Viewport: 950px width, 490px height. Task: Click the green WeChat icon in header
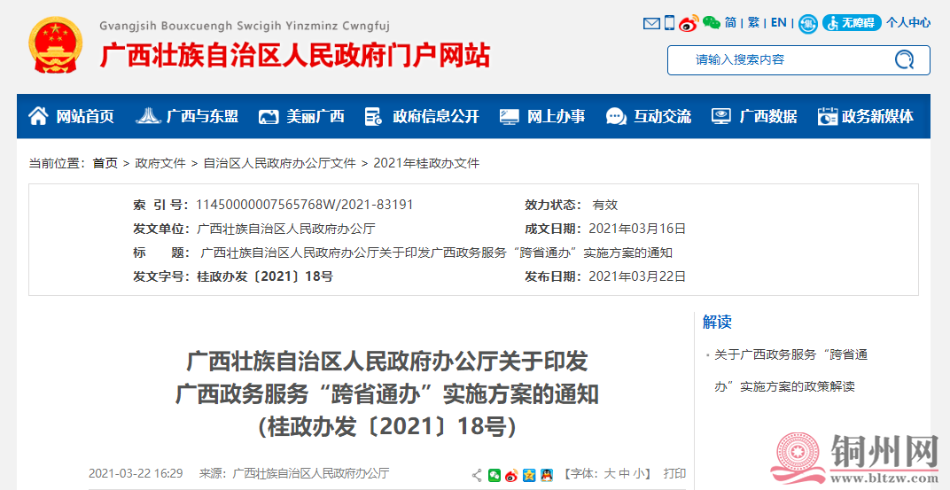712,23
